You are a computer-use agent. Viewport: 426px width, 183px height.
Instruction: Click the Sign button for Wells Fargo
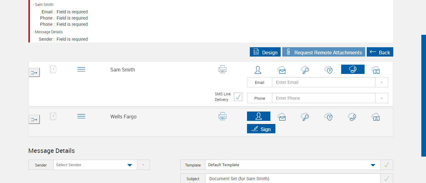pos(261,129)
